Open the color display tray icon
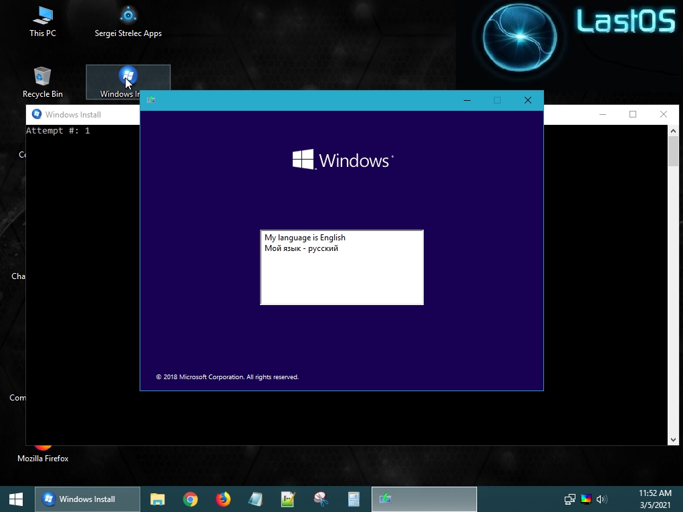This screenshot has height=512, width=683. (586, 499)
